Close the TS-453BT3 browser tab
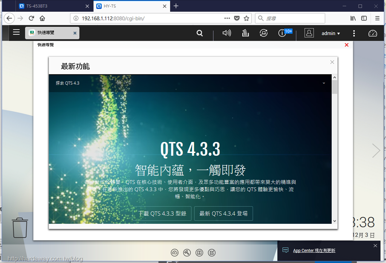 (87, 6)
